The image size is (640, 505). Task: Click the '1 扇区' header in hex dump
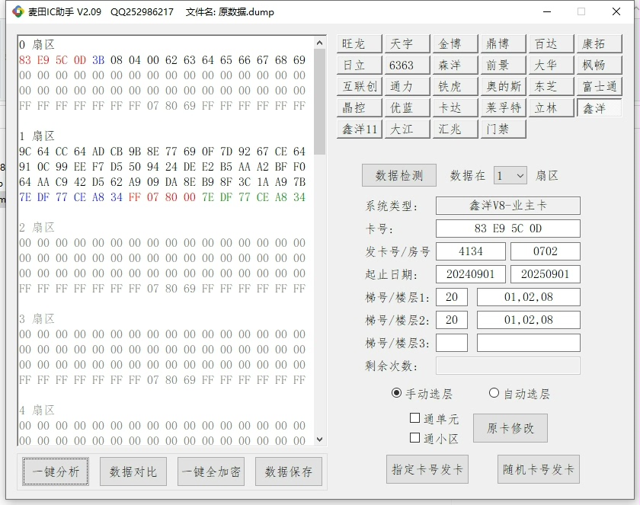[x=37, y=136]
